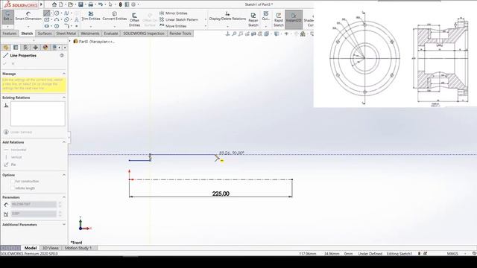Switch to the Features tab
The width and height of the screenshot is (477, 268).
click(10, 33)
